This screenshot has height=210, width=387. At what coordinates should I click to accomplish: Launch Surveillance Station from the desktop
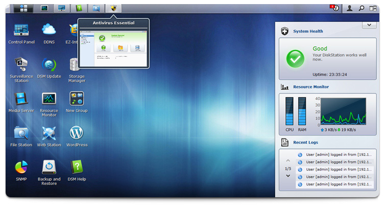[21, 65]
